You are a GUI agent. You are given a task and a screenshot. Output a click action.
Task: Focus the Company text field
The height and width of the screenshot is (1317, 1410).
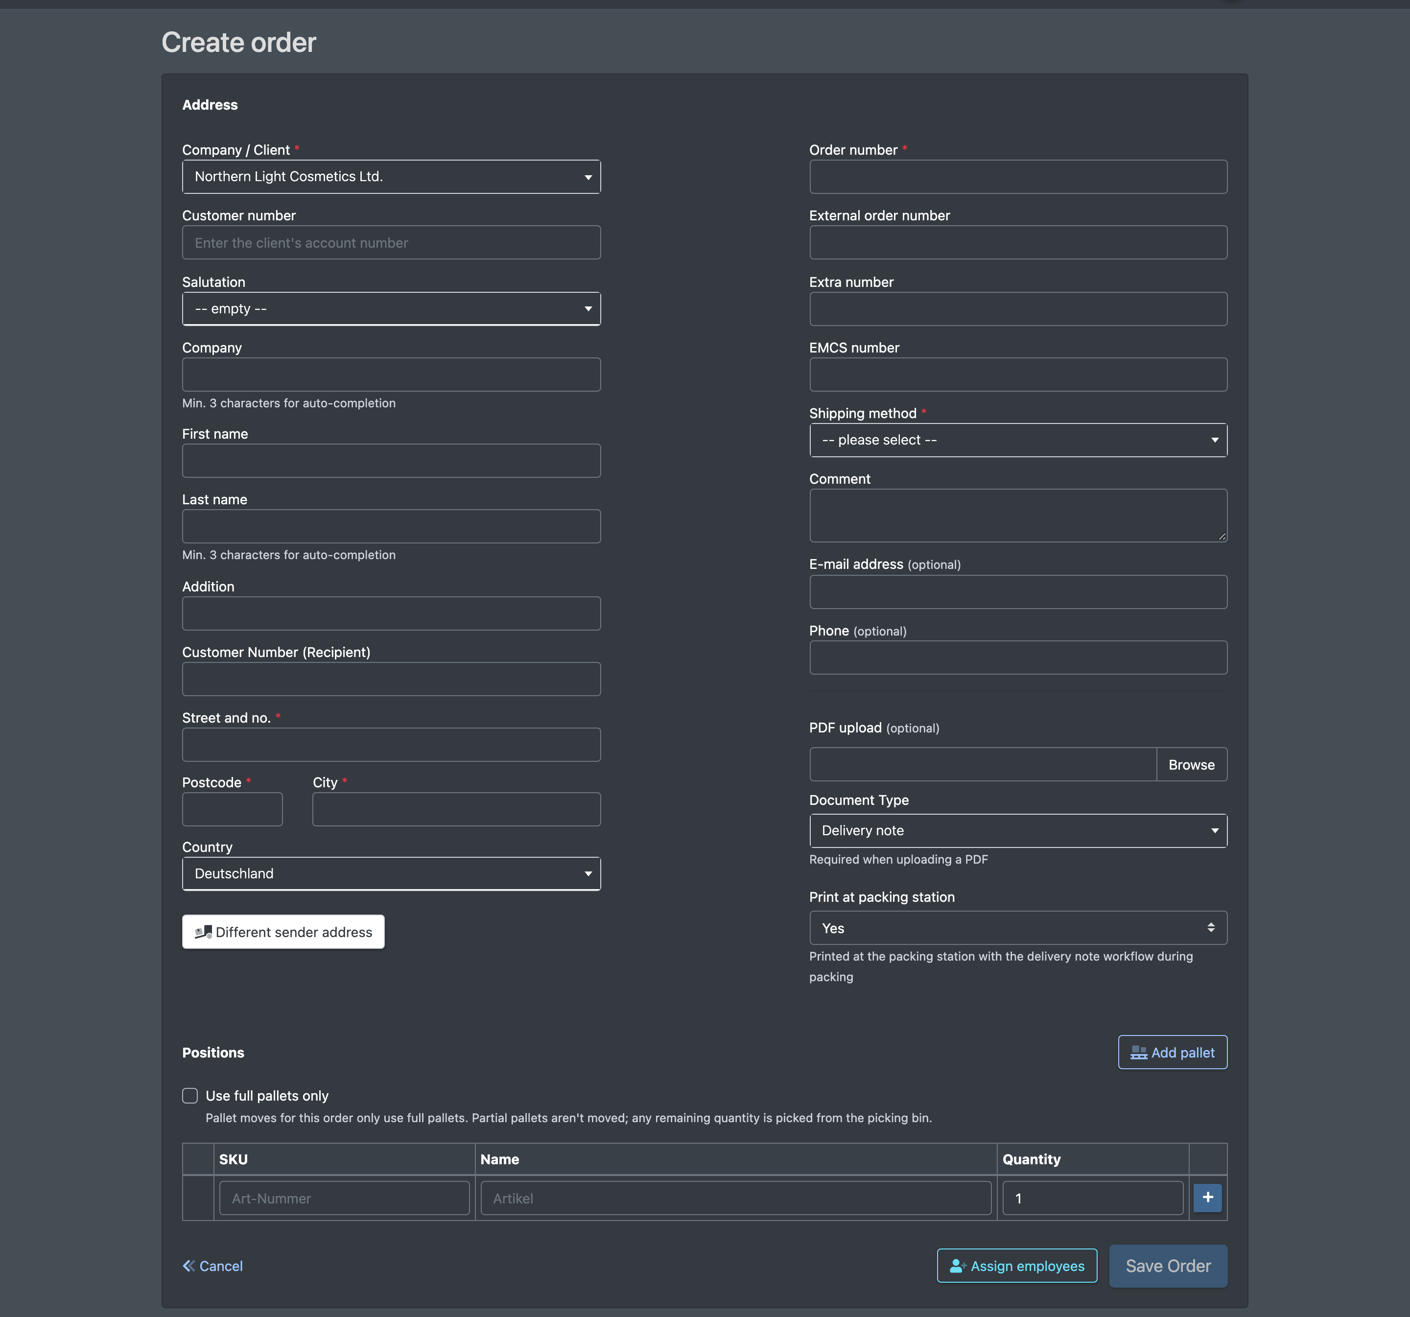(x=391, y=375)
